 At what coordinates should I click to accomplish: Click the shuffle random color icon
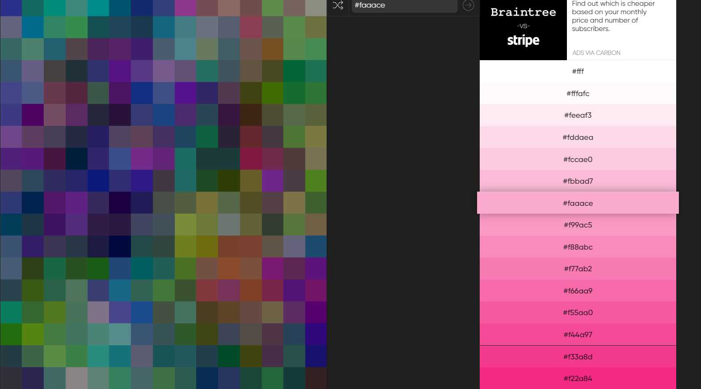(x=338, y=5)
